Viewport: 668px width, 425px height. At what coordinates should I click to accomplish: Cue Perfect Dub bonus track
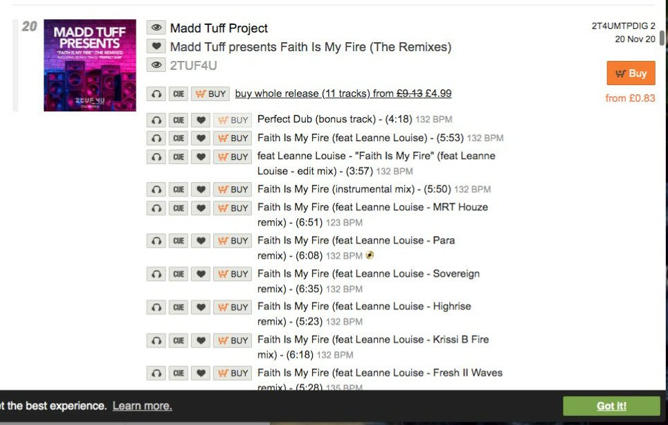pos(179,120)
